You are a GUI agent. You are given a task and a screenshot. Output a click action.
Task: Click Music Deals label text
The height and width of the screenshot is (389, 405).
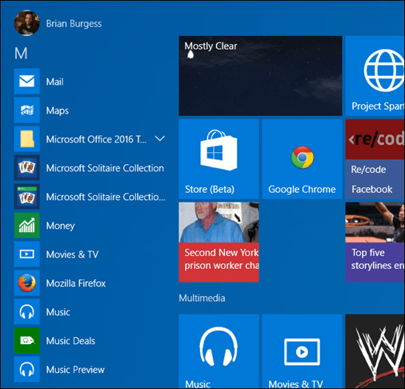(70, 341)
